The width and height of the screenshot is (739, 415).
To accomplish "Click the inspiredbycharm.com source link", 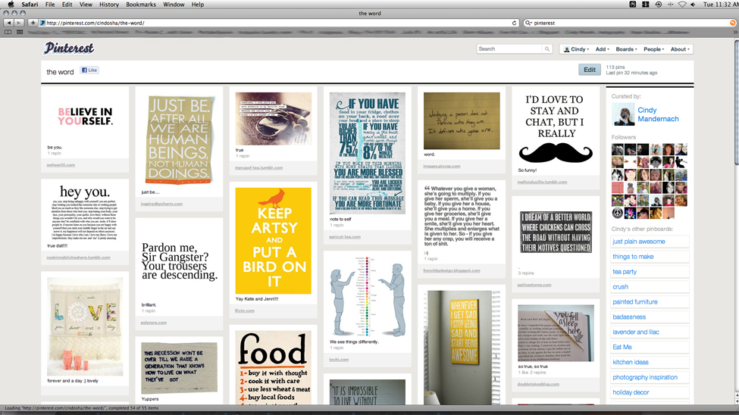I will [x=161, y=204].
